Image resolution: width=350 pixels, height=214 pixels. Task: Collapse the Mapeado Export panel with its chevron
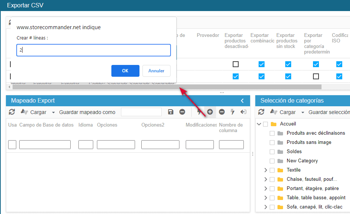click(242, 101)
